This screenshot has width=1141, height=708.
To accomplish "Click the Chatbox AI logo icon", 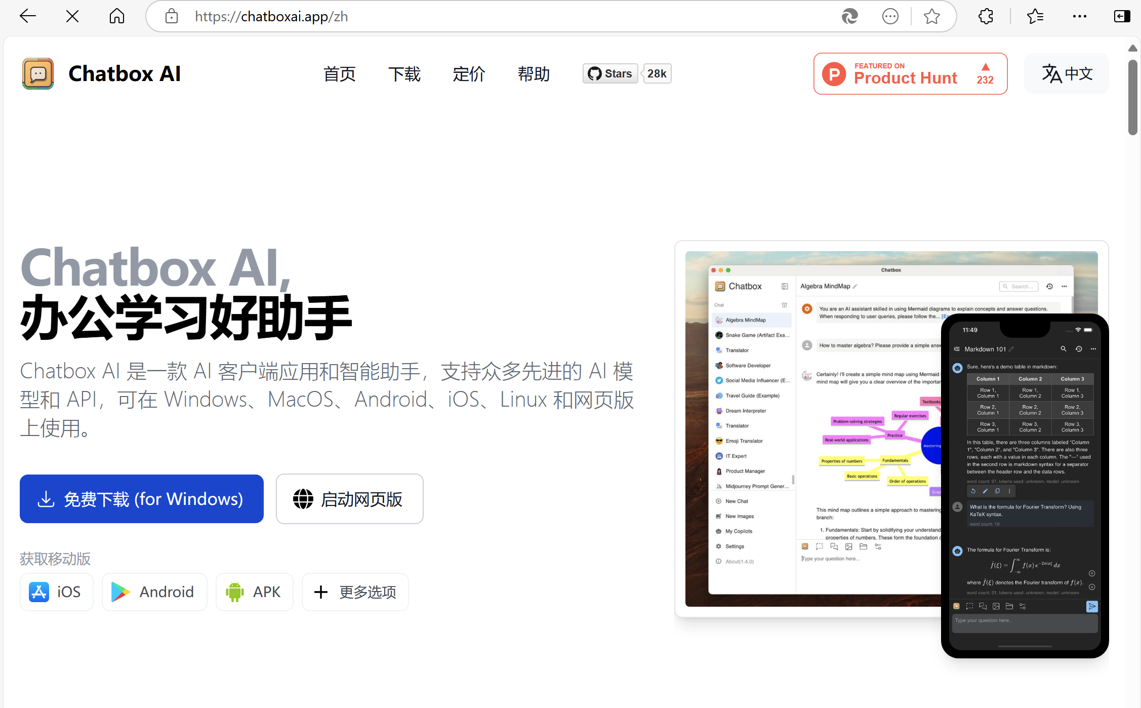I will tap(38, 74).
